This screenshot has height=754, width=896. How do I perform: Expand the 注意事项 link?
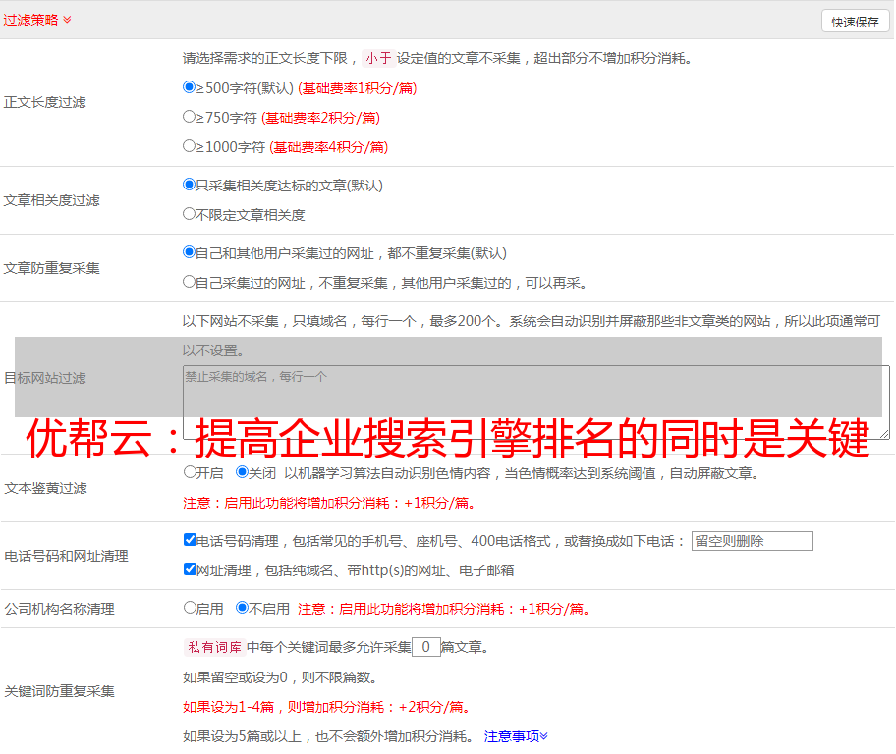[x=516, y=736]
